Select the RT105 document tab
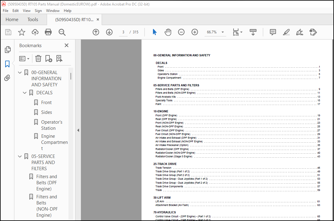The width and height of the screenshot is (334, 221). point(74,20)
